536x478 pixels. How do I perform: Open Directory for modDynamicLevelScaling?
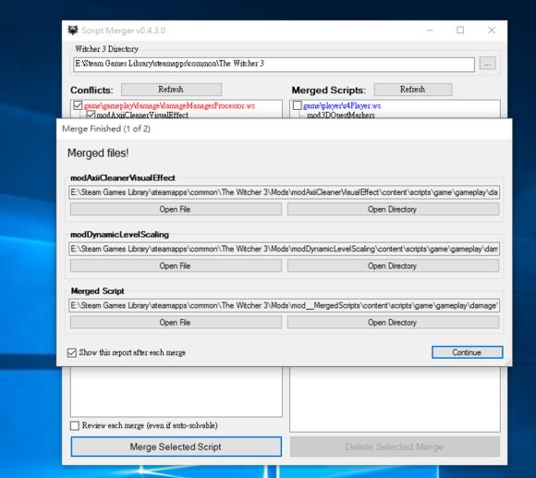pos(393,265)
